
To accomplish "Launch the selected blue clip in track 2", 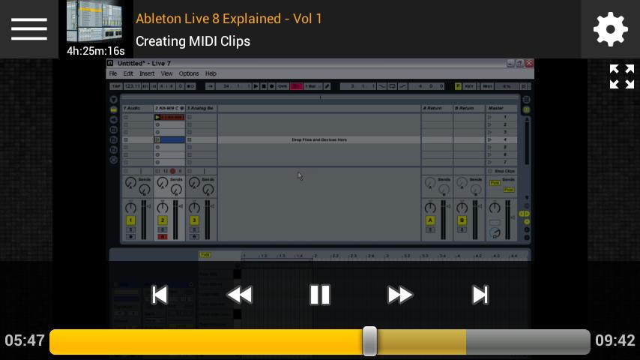I will [157, 139].
